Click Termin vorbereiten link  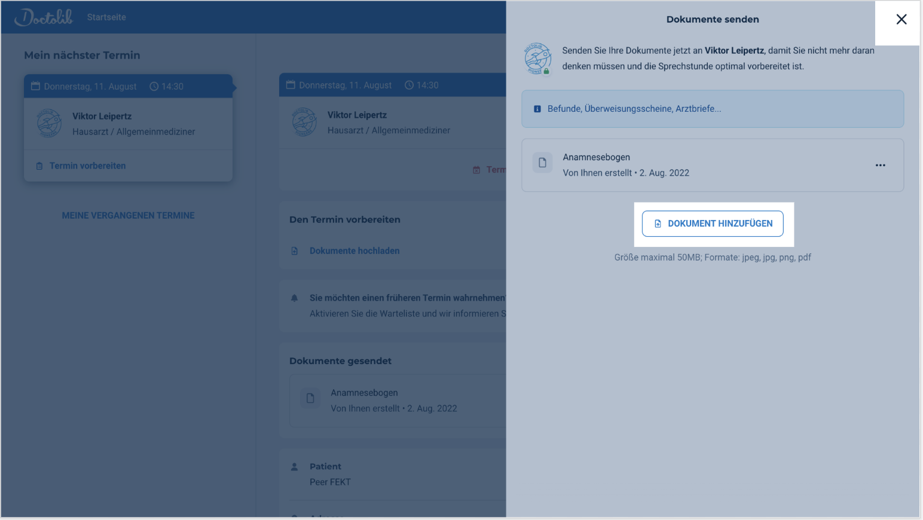click(x=87, y=166)
